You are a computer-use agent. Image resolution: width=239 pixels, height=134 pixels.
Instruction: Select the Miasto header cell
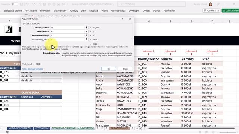pyautogui.click(x=170, y=59)
